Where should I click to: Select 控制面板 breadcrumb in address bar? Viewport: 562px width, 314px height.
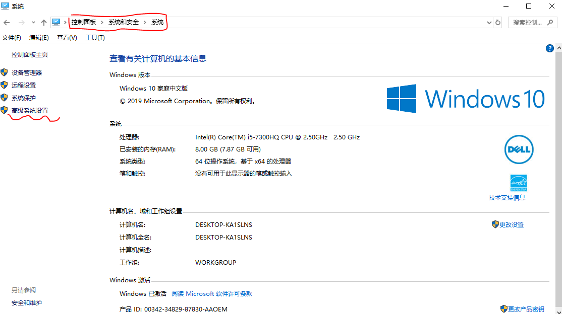84,22
